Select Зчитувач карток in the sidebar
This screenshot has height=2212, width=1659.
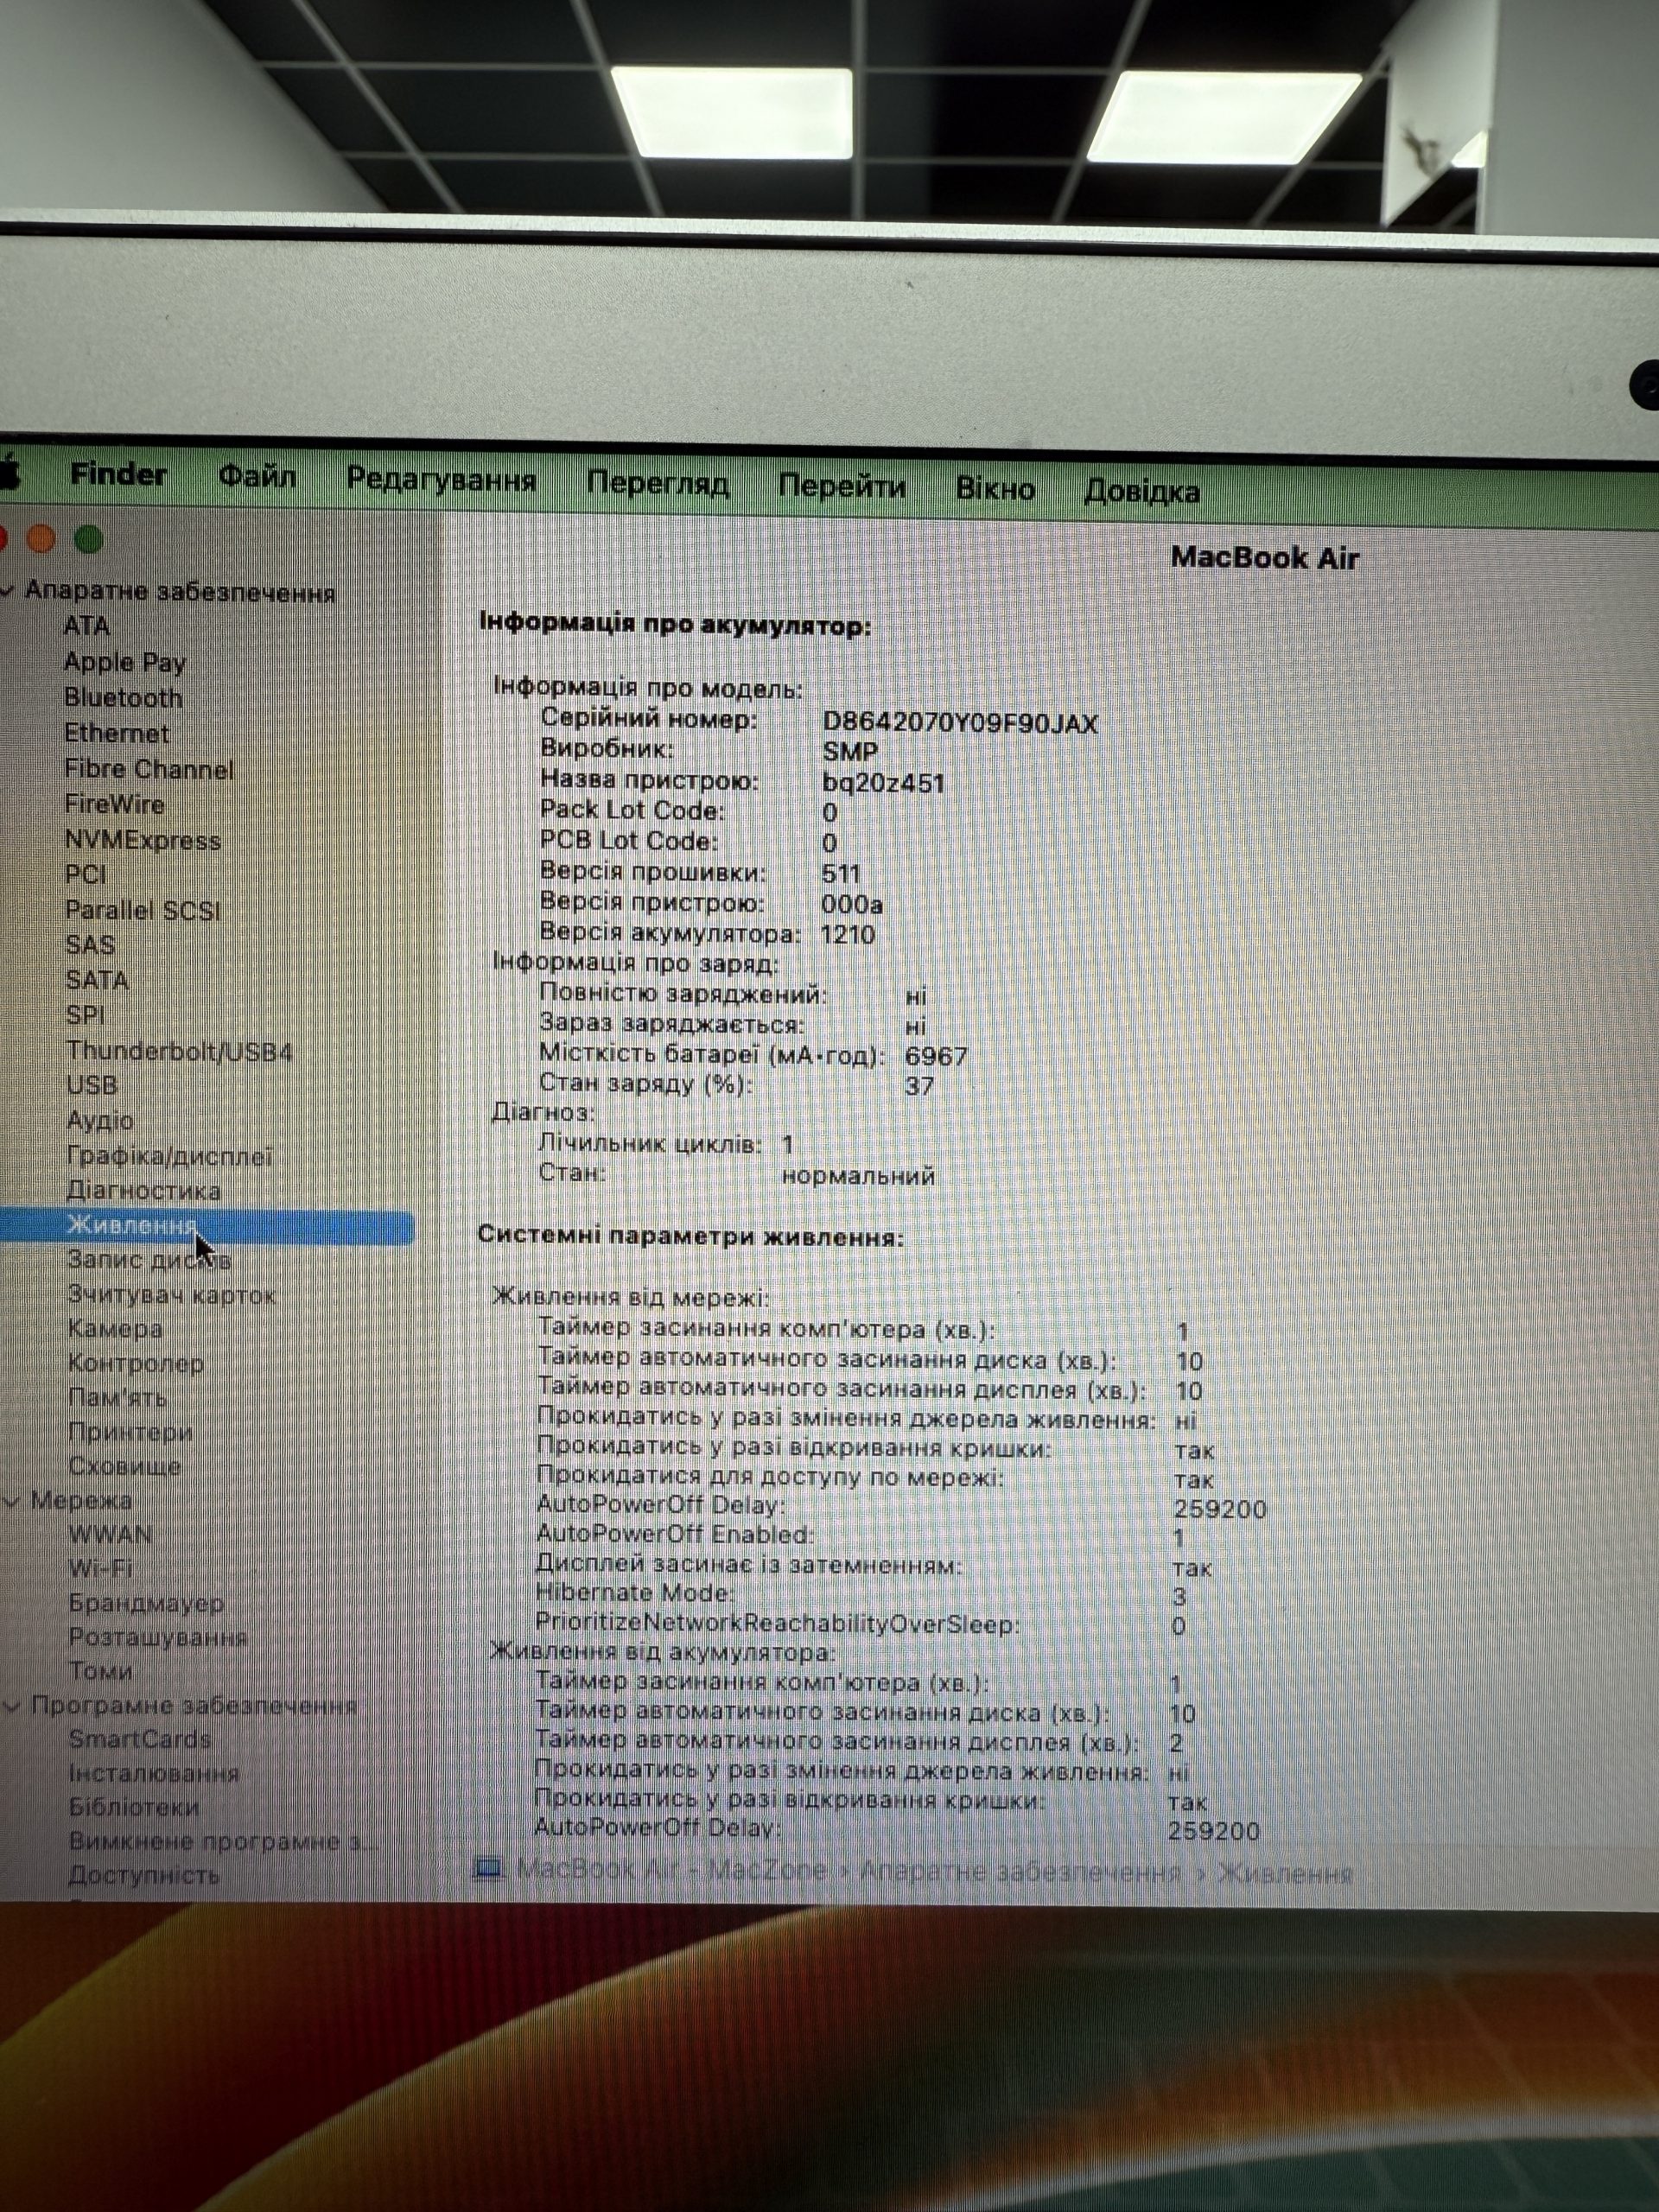click(171, 1295)
